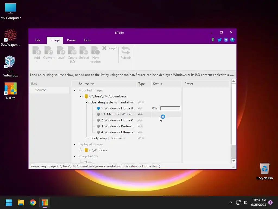Click the Add toolbar icon

pos(37,50)
